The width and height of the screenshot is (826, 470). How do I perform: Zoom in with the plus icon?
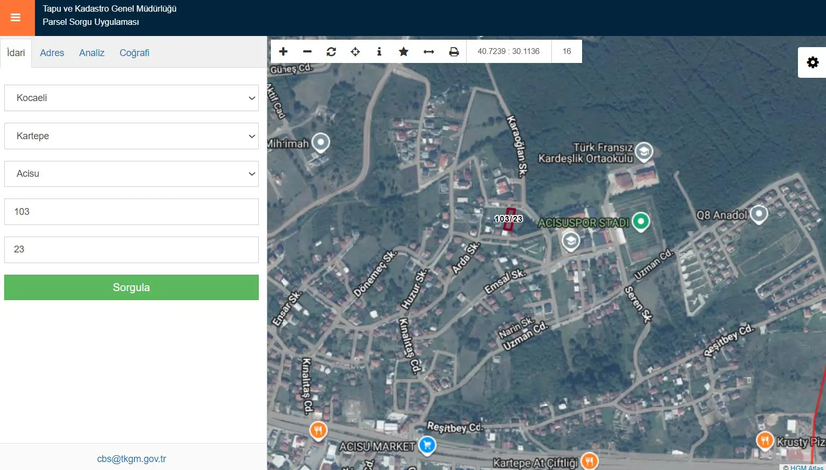click(x=283, y=51)
